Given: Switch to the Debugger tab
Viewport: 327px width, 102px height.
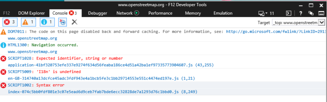Looking at the screenshot, I should pos(98,13).
